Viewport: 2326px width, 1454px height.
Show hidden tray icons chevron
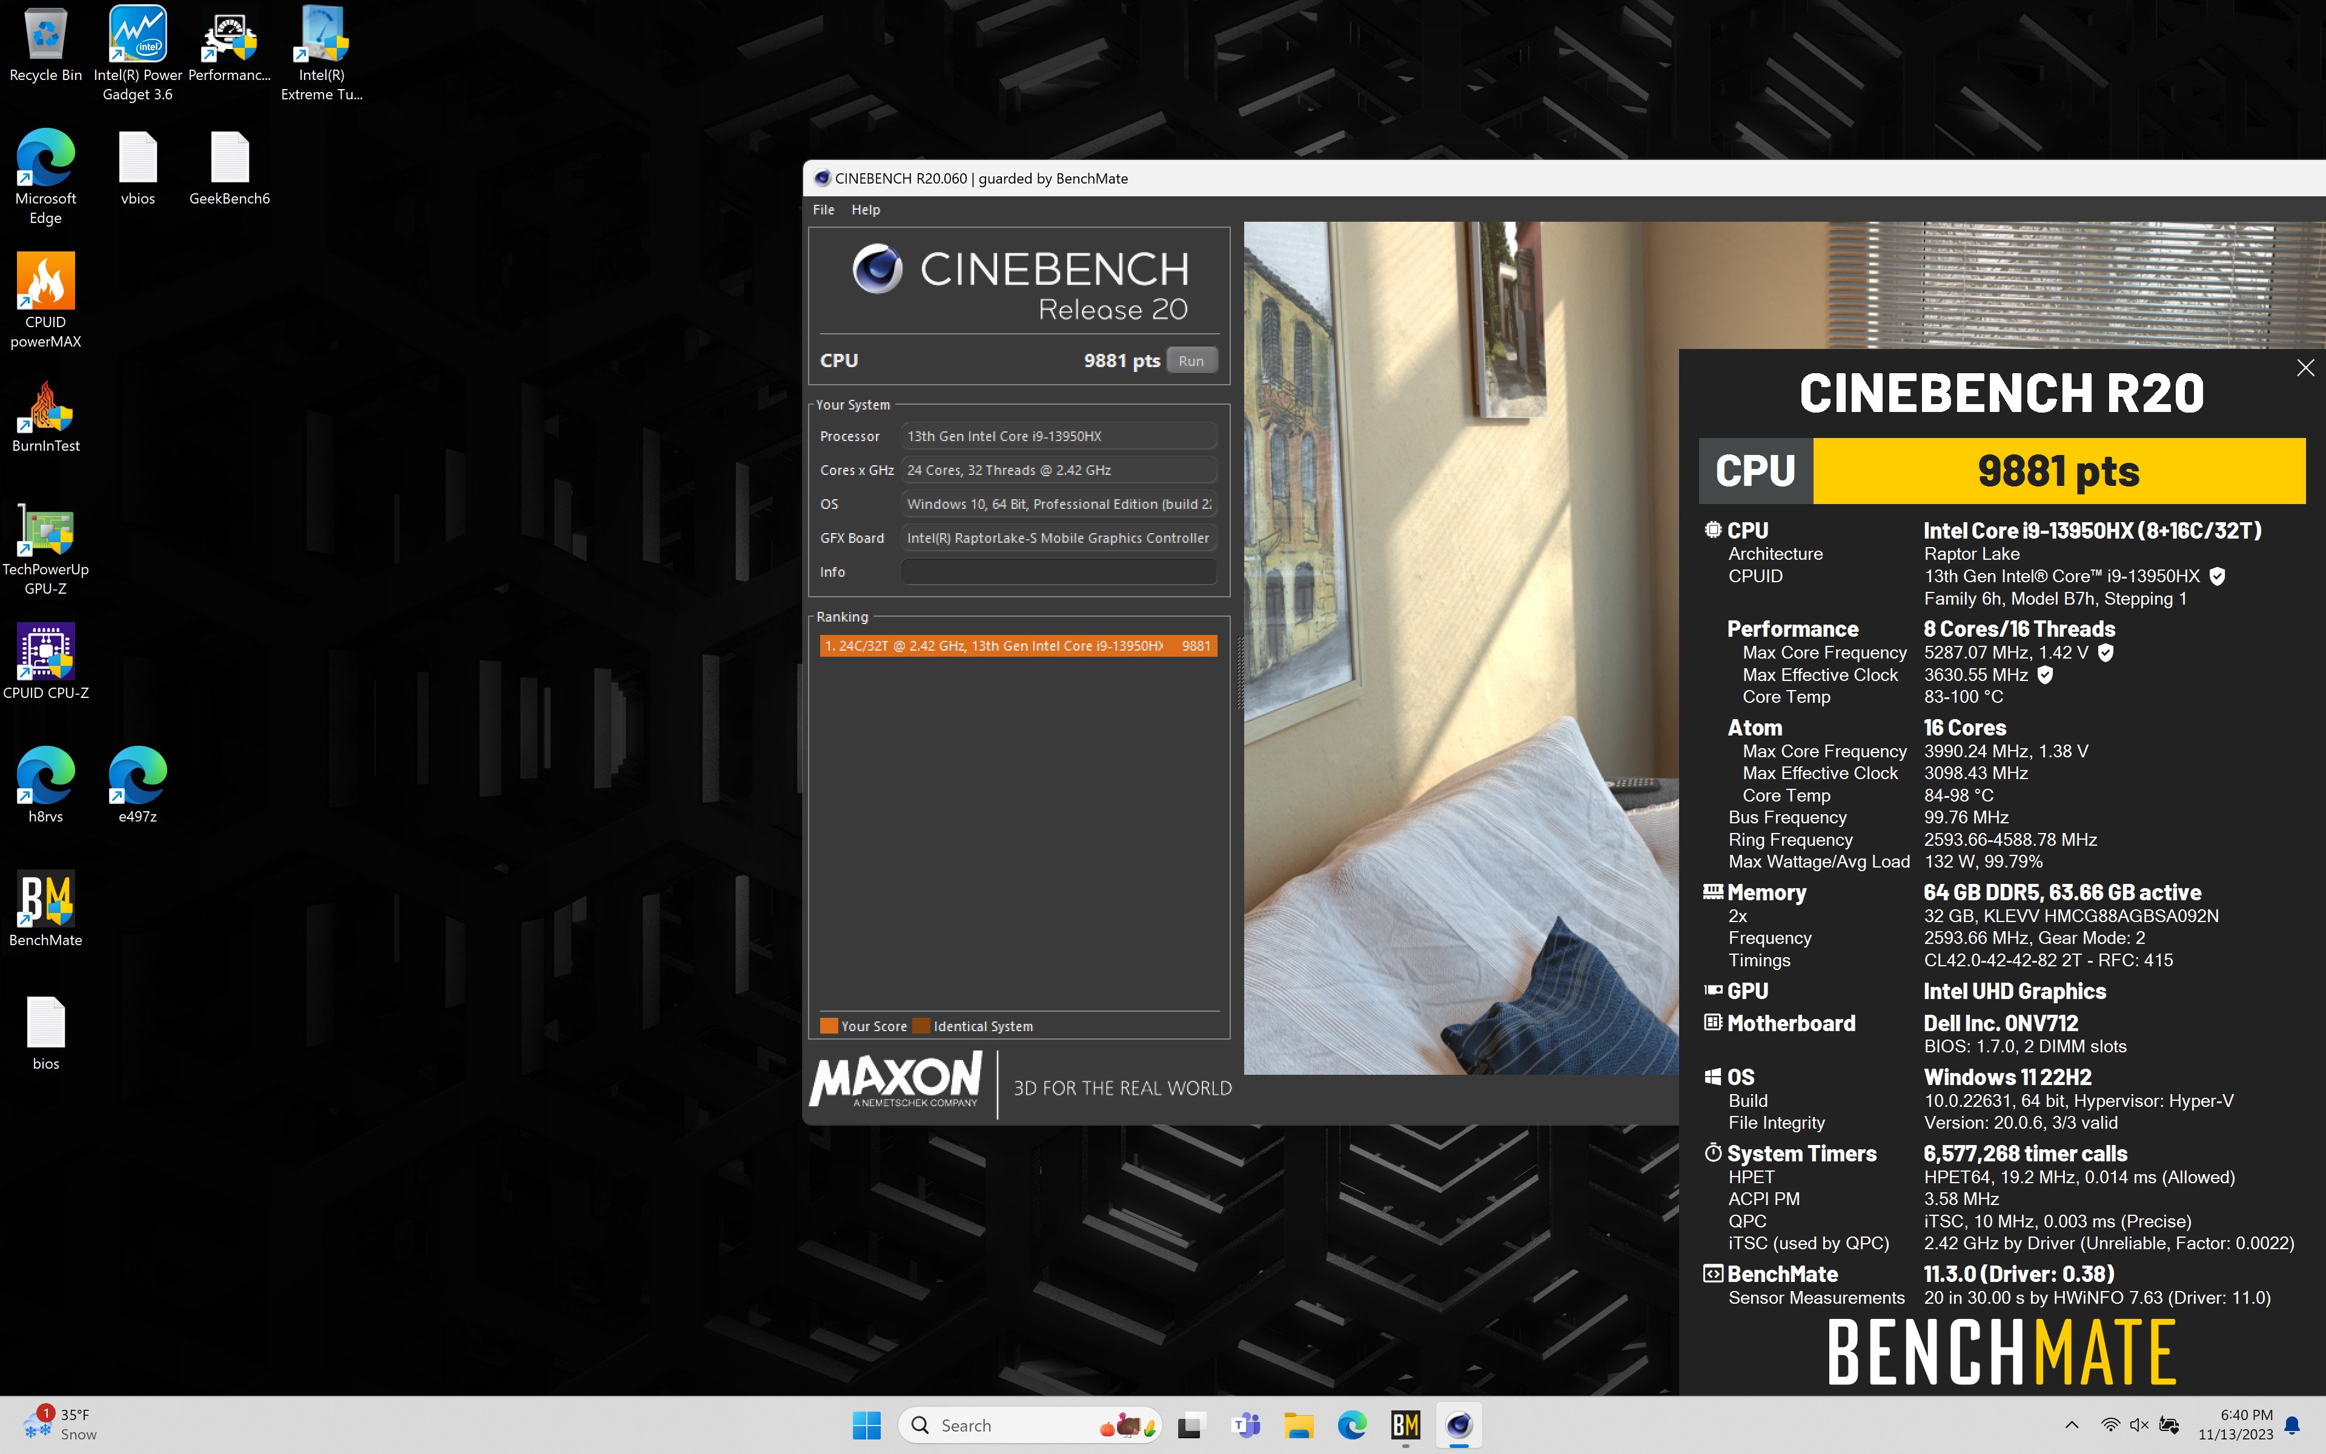pos(2072,1425)
